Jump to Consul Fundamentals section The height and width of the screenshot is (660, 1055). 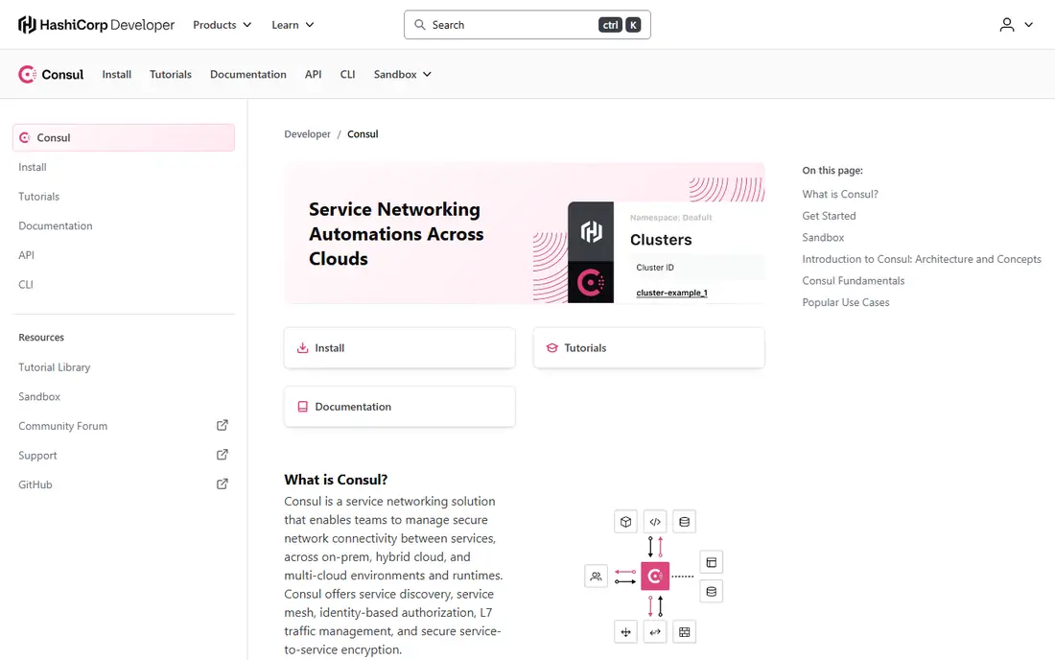point(854,280)
